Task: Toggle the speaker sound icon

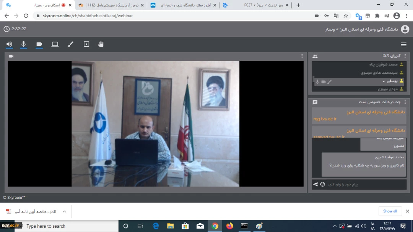Action: 9,44
